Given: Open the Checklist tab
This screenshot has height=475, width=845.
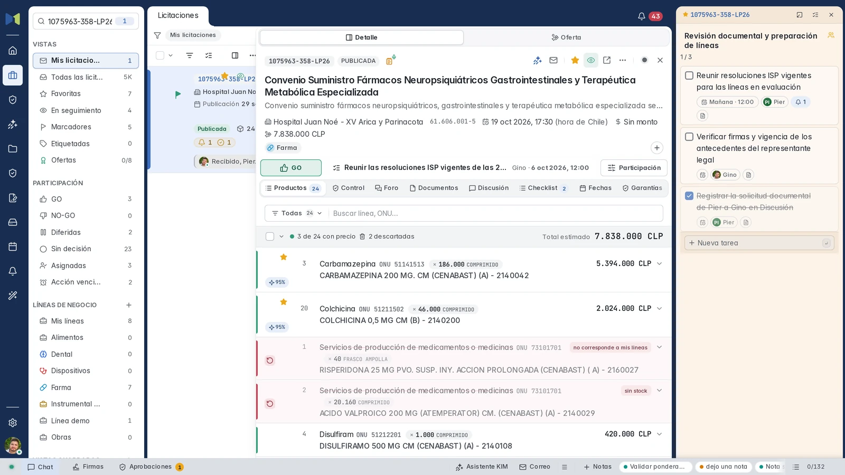Looking at the screenshot, I should tap(543, 188).
